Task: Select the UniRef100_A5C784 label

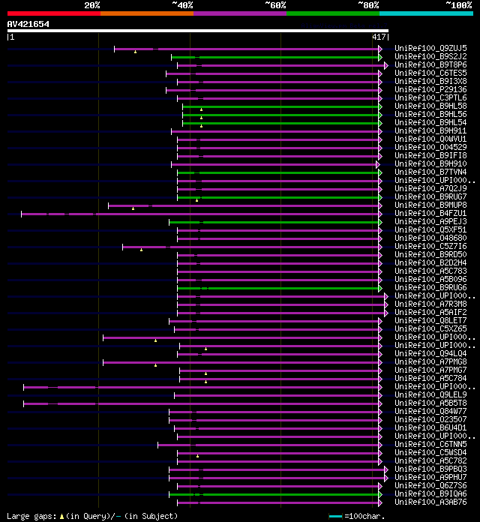Action: pos(430,378)
